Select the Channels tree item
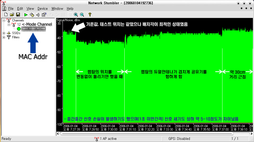Image resolution: width=254 pixels, height=142 pixels. [18, 20]
